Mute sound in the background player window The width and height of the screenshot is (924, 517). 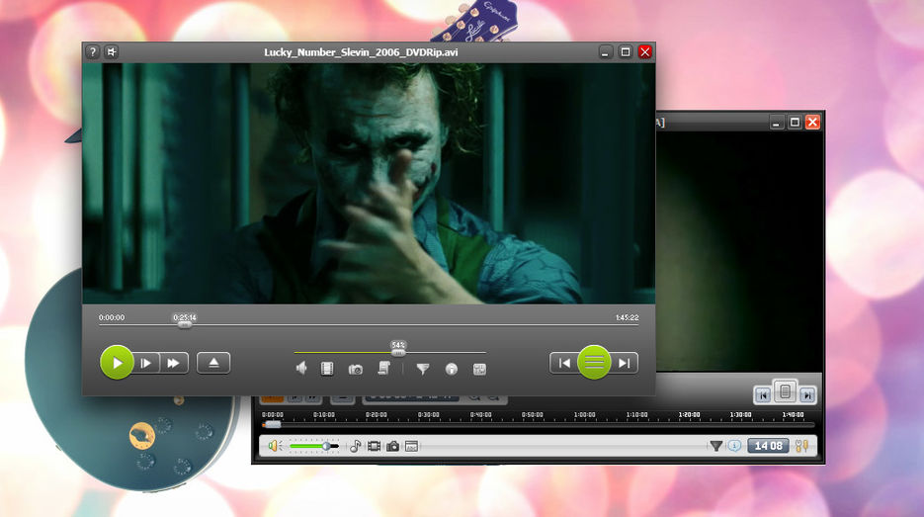(x=275, y=446)
